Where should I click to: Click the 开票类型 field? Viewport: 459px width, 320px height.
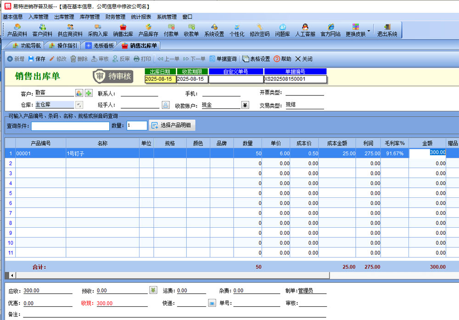(305, 93)
